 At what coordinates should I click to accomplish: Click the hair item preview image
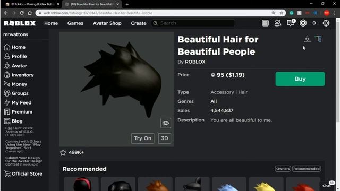pyautogui.click(x=117, y=89)
